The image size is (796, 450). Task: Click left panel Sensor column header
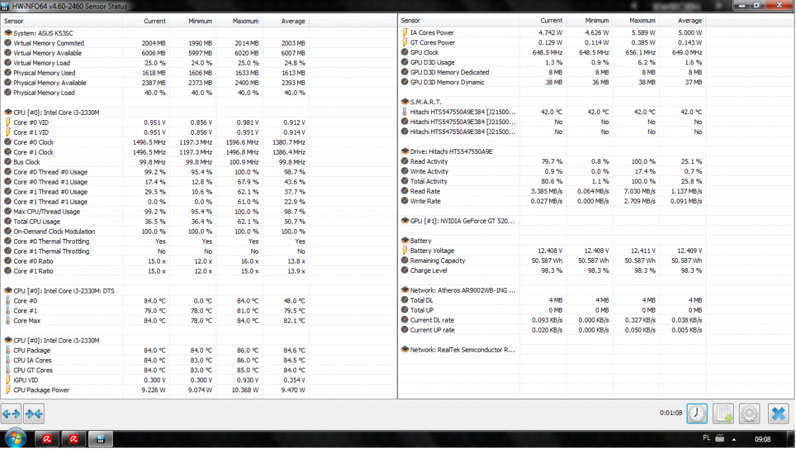(x=62, y=21)
